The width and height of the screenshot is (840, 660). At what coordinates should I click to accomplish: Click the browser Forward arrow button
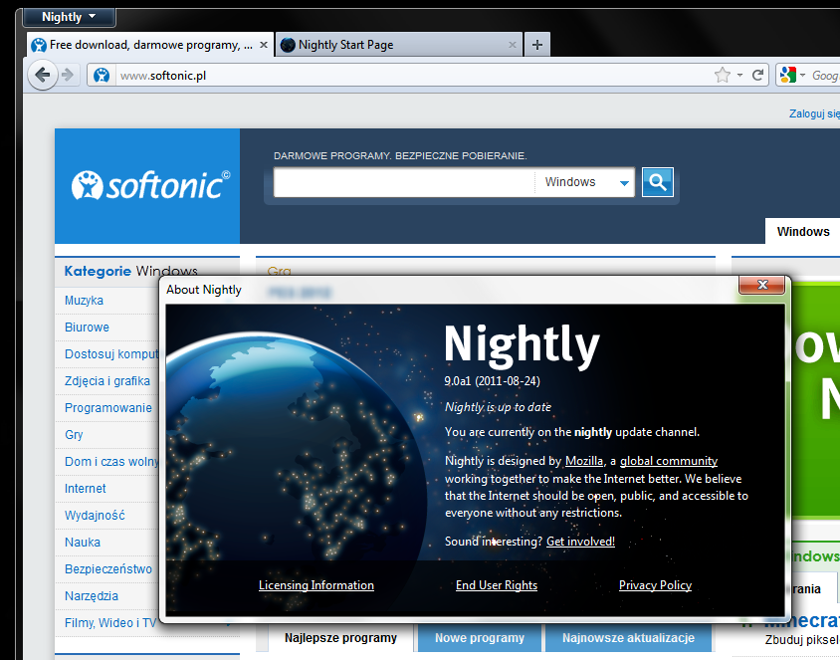coord(68,75)
